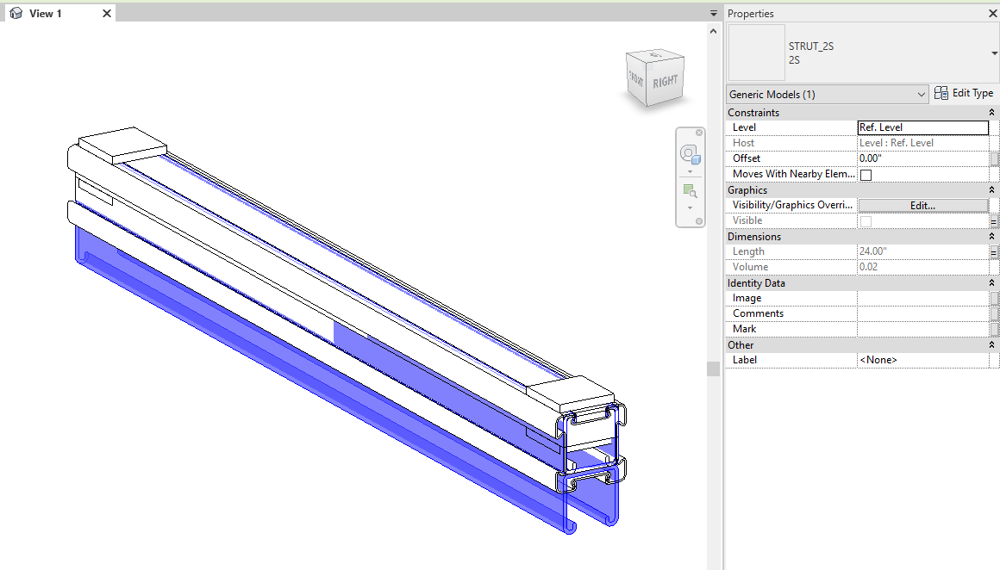Click the view scrollbar up arrow
This screenshot has height=570, width=1000.
click(x=714, y=31)
